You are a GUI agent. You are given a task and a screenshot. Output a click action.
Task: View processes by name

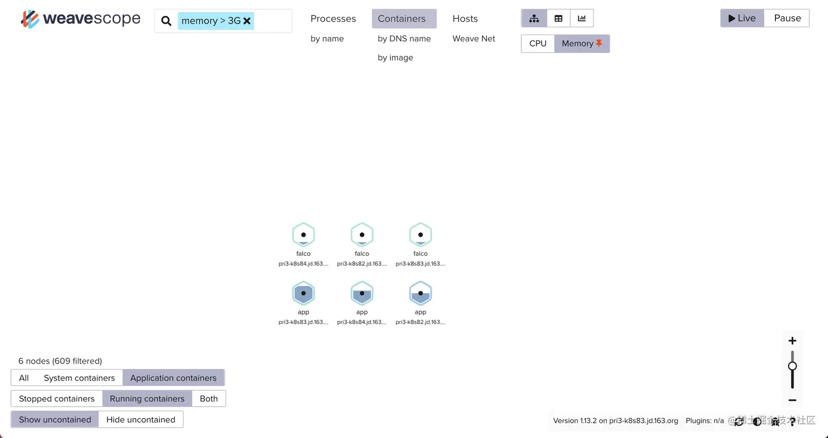tap(327, 38)
